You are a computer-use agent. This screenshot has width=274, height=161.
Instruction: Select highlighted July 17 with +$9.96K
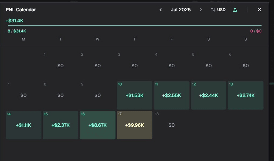[x=134, y=125]
